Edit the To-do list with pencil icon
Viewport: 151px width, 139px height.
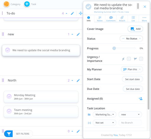pyautogui.click(x=72, y=13)
